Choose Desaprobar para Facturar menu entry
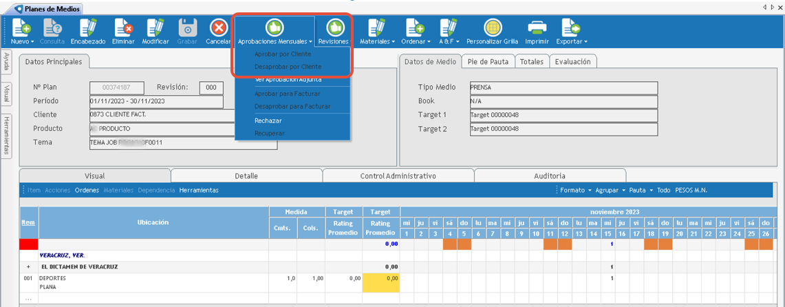This screenshot has width=785, height=307. tap(292, 107)
